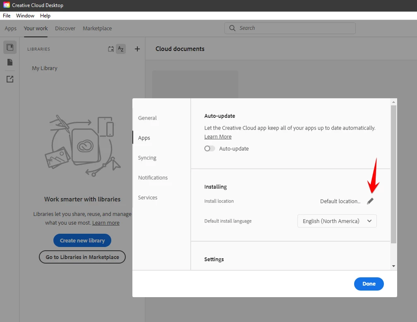Screen dimensions: 417x322
Task: Click the pencil icon to edit install location
Action: point(370,201)
